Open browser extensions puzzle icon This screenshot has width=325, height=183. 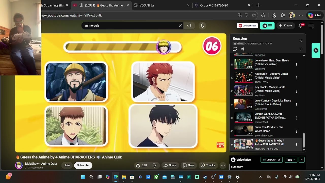coord(263,15)
